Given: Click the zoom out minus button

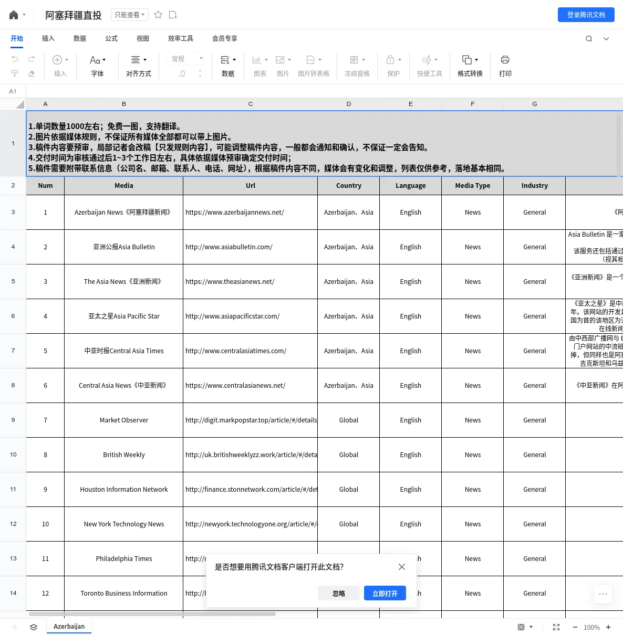Looking at the screenshot, I should click(575, 627).
